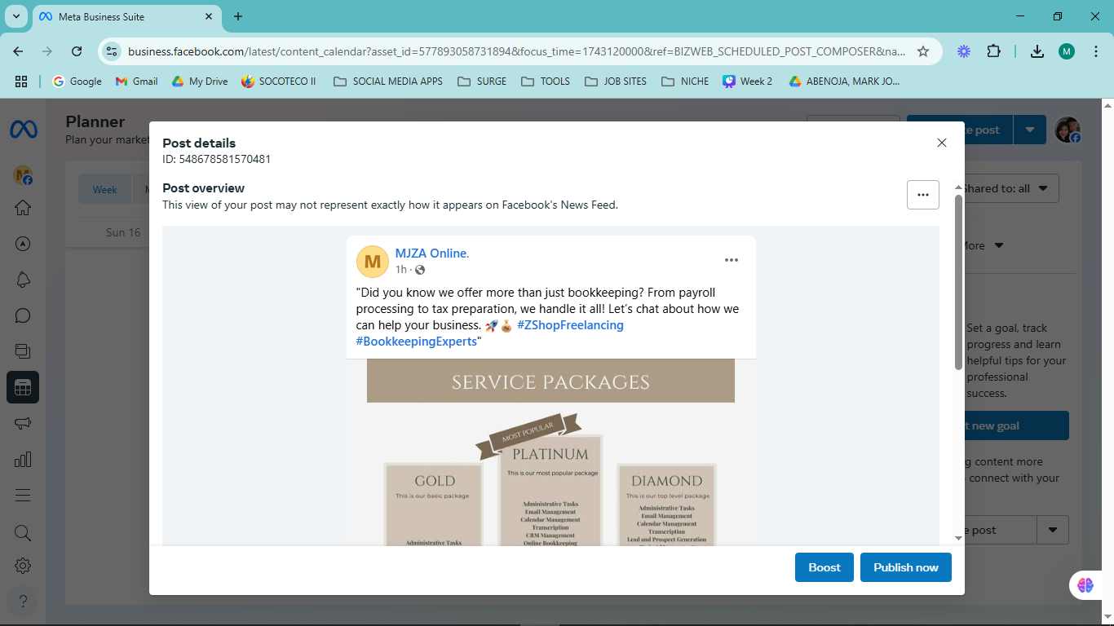Open the Notifications bell icon

pos(23,280)
